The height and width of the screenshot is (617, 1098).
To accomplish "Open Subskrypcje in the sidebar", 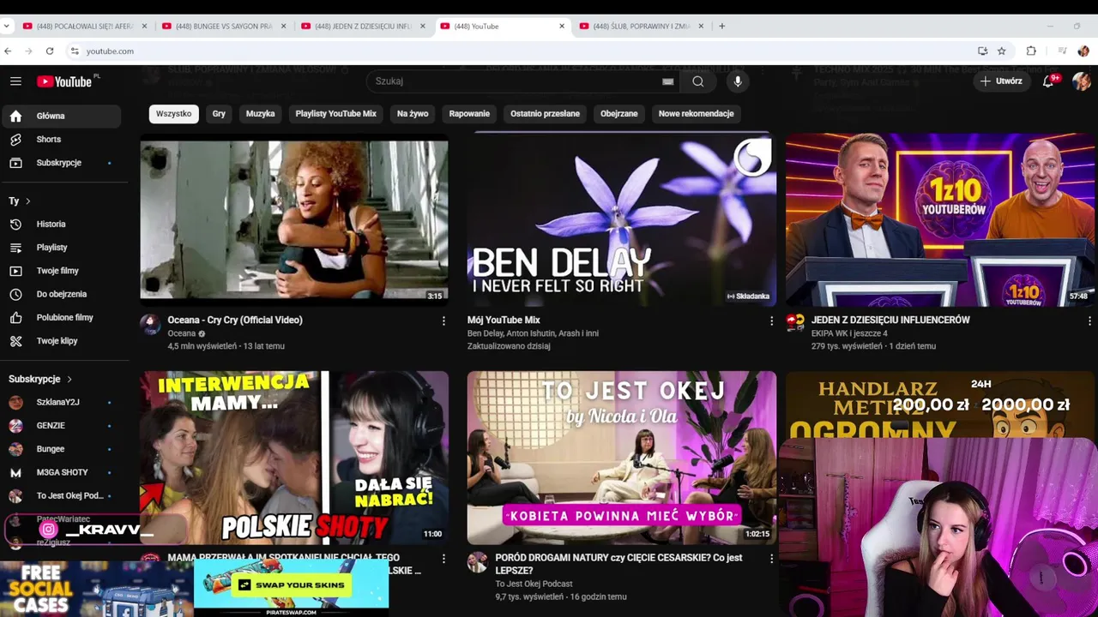I will (62, 163).
